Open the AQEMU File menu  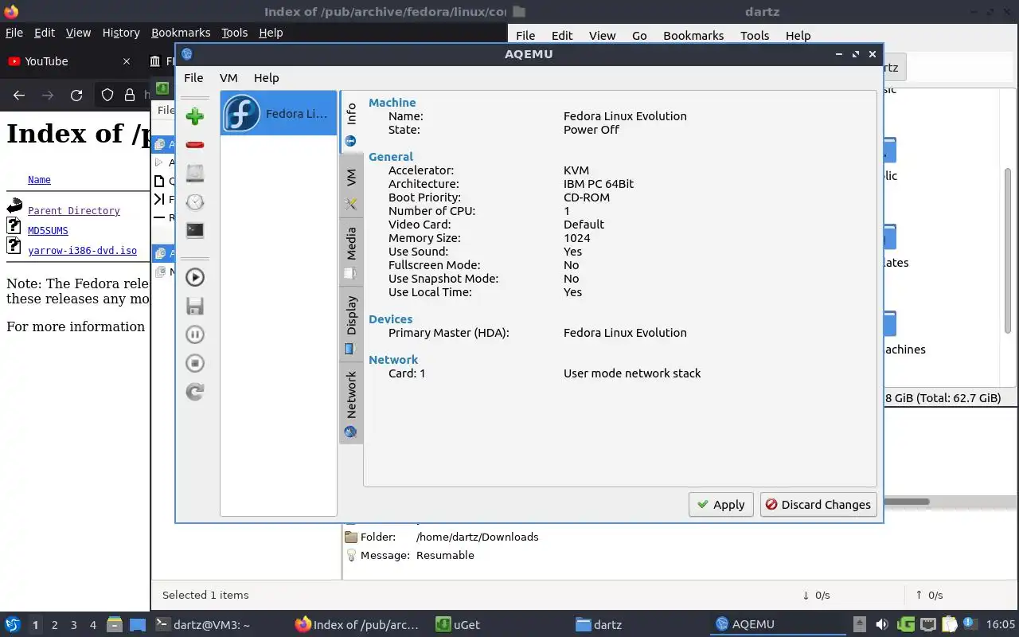[x=193, y=78]
